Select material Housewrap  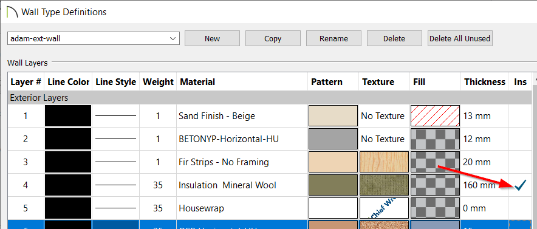tap(202, 208)
